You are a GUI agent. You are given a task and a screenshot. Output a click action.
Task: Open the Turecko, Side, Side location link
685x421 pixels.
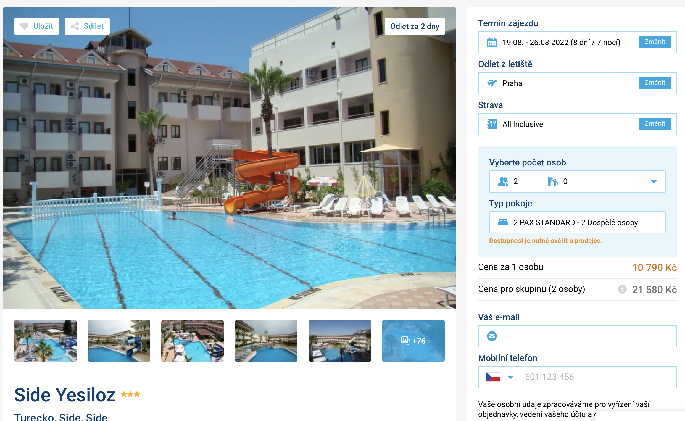pyautogui.click(x=61, y=417)
